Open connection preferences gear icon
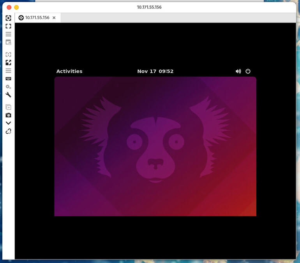 click(8, 87)
